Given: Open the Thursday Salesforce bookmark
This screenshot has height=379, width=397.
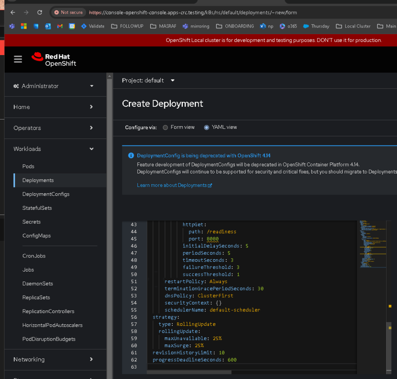Looking at the screenshot, I should coord(316,26).
